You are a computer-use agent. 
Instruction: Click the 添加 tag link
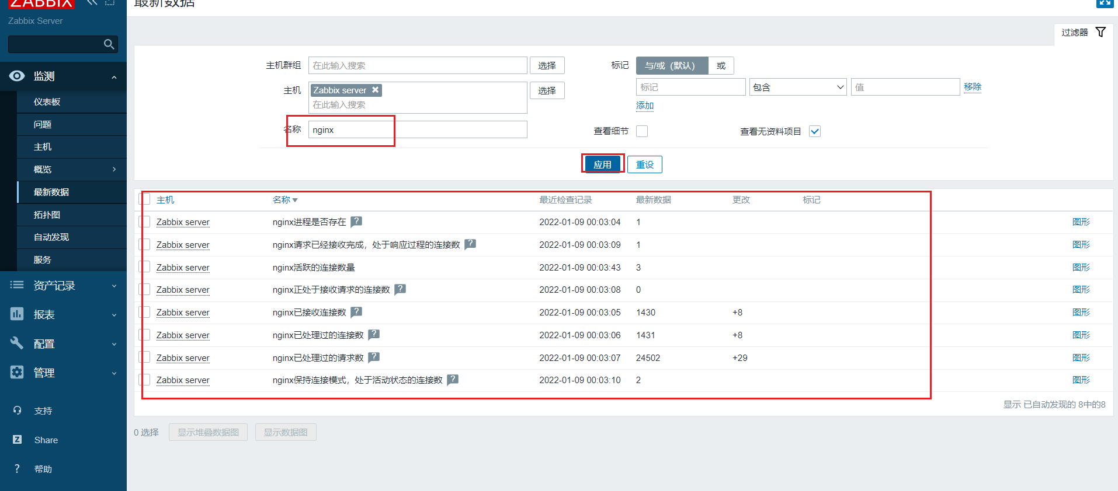coord(645,106)
